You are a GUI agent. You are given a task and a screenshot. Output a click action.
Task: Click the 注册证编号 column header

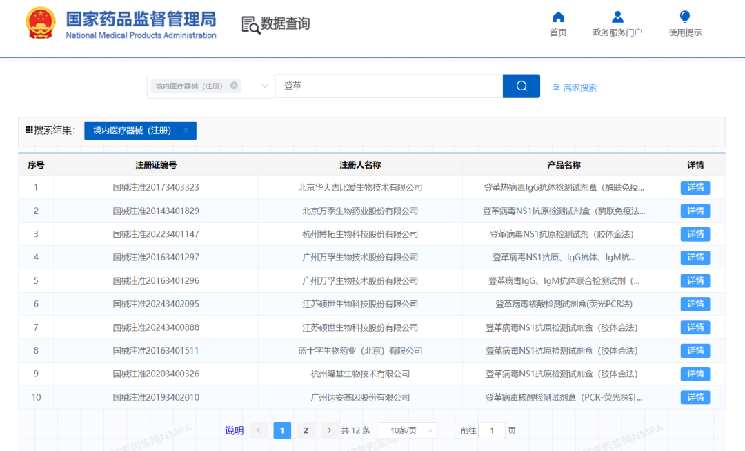click(156, 165)
